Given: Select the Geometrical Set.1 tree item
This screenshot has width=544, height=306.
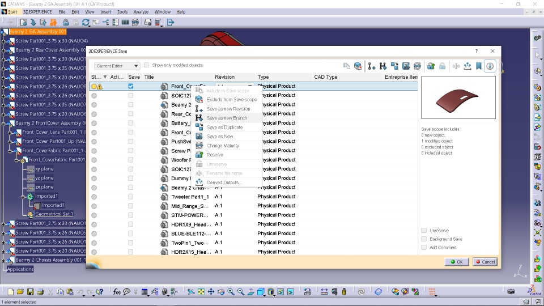Looking at the screenshot, I should pos(54,214).
